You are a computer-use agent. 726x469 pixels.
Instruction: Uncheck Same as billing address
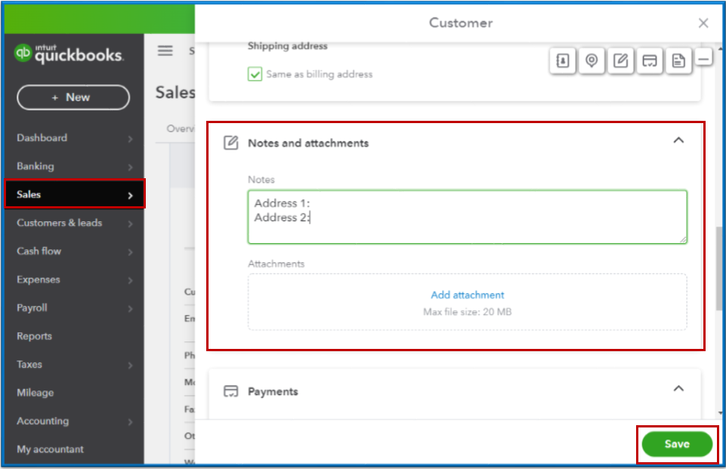click(255, 74)
